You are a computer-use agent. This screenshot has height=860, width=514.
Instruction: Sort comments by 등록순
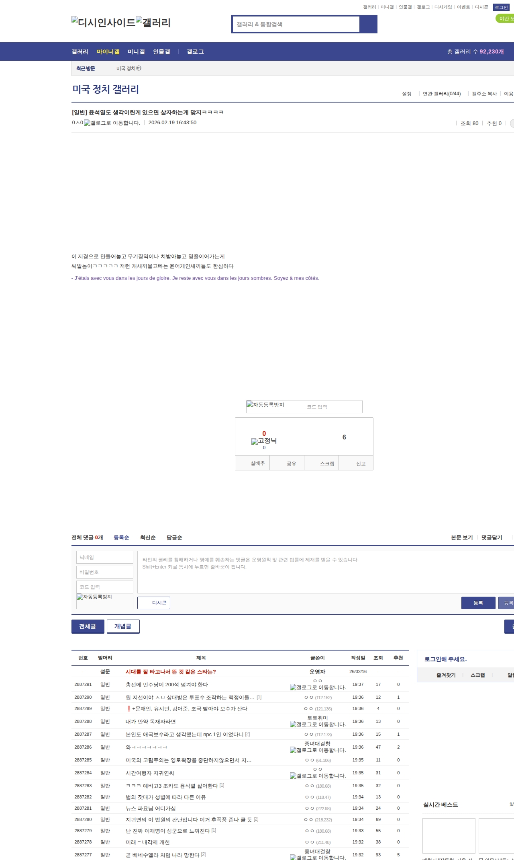tap(121, 538)
